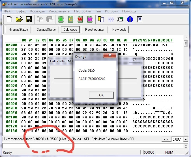191x157 pixels.
Task: Open the blue info icon
Action: [x=130, y=19]
